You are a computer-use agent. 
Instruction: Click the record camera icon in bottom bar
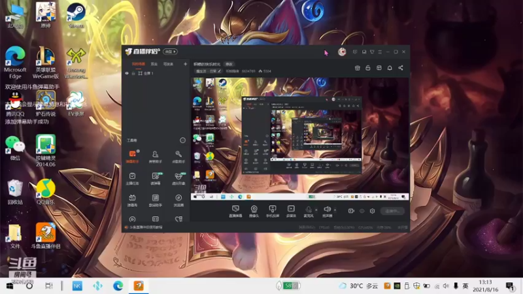351,211
